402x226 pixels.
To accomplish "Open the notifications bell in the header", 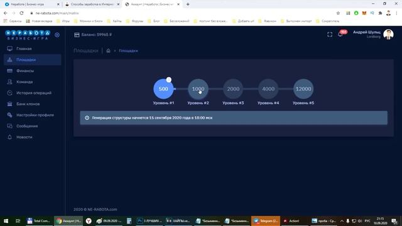I will tap(340, 35).
